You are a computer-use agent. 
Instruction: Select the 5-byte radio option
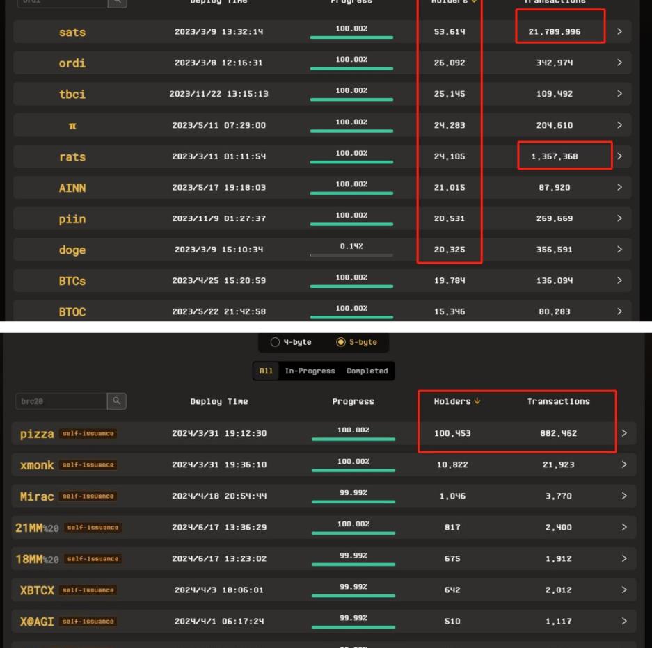click(340, 342)
